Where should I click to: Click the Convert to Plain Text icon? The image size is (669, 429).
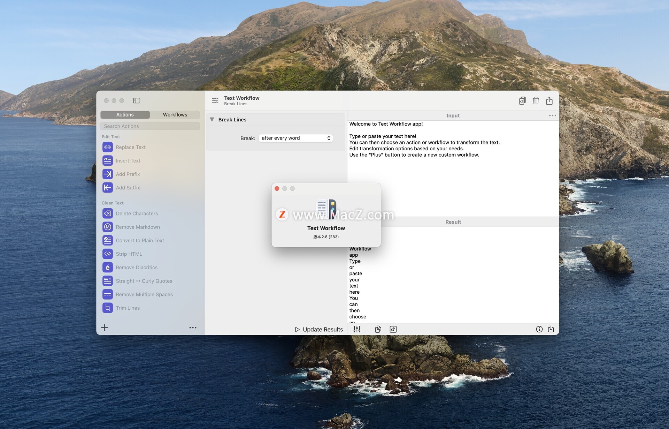click(x=108, y=240)
